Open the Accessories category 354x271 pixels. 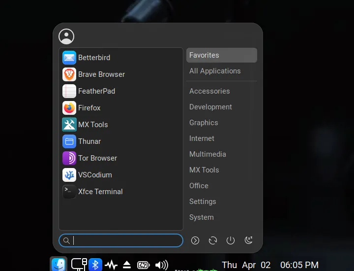pos(222,91)
